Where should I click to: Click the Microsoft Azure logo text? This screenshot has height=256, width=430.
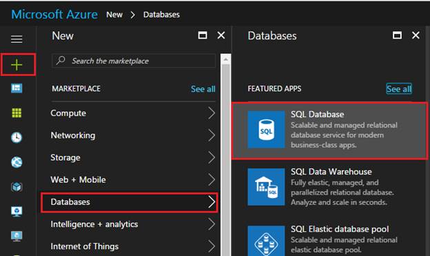[54, 14]
